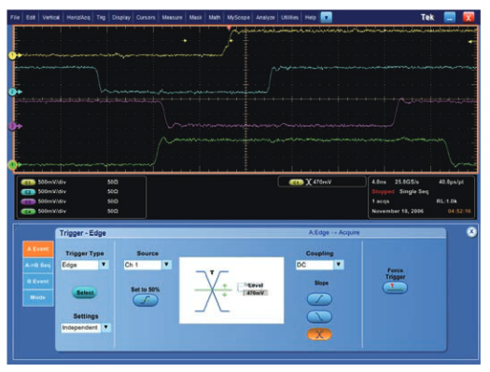Click the Channel 2 ground marker
Screen dimensions: 490x372
pos(12,92)
